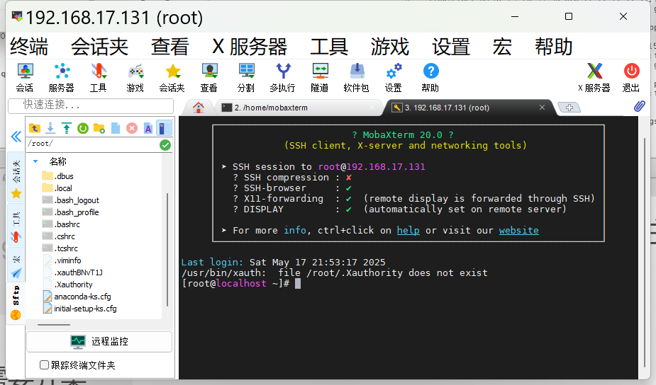Viewport: 656px width, 385px height.
Task: Click the help link in terminal
Action: coord(408,230)
